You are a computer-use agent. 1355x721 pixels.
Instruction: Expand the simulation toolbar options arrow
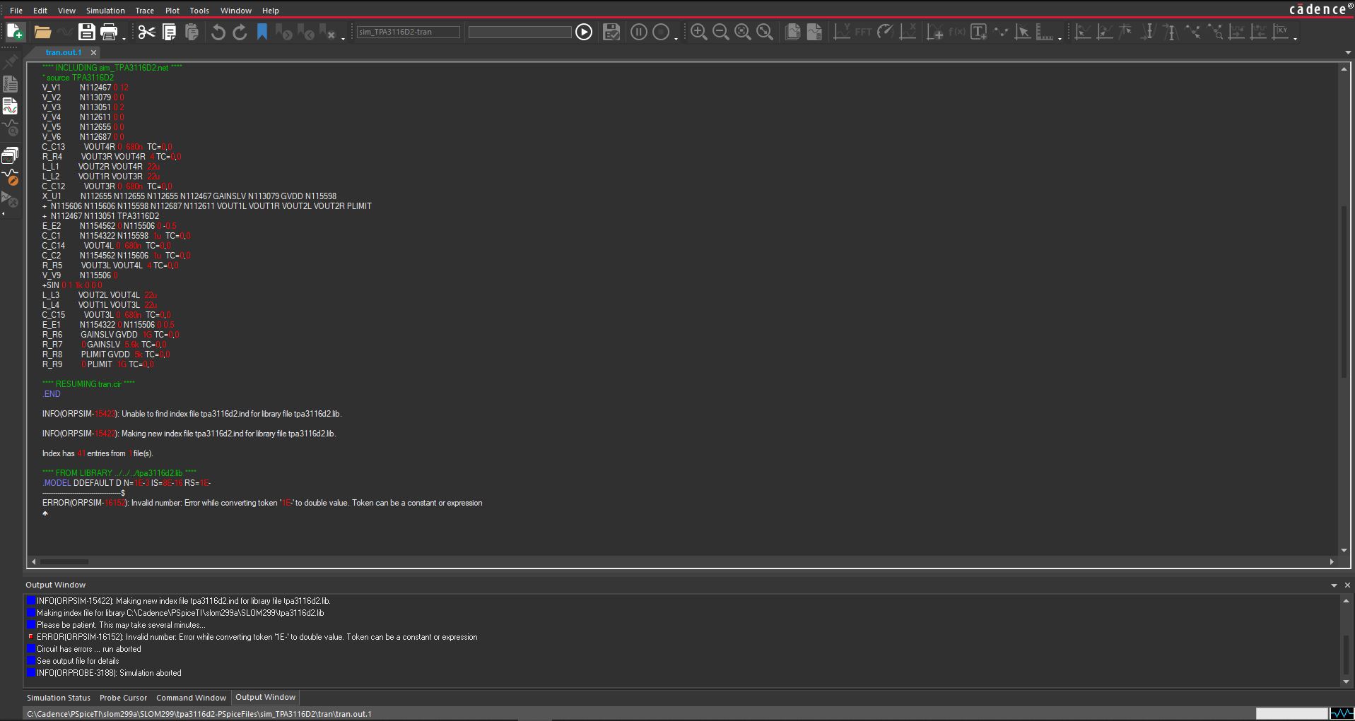676,37
